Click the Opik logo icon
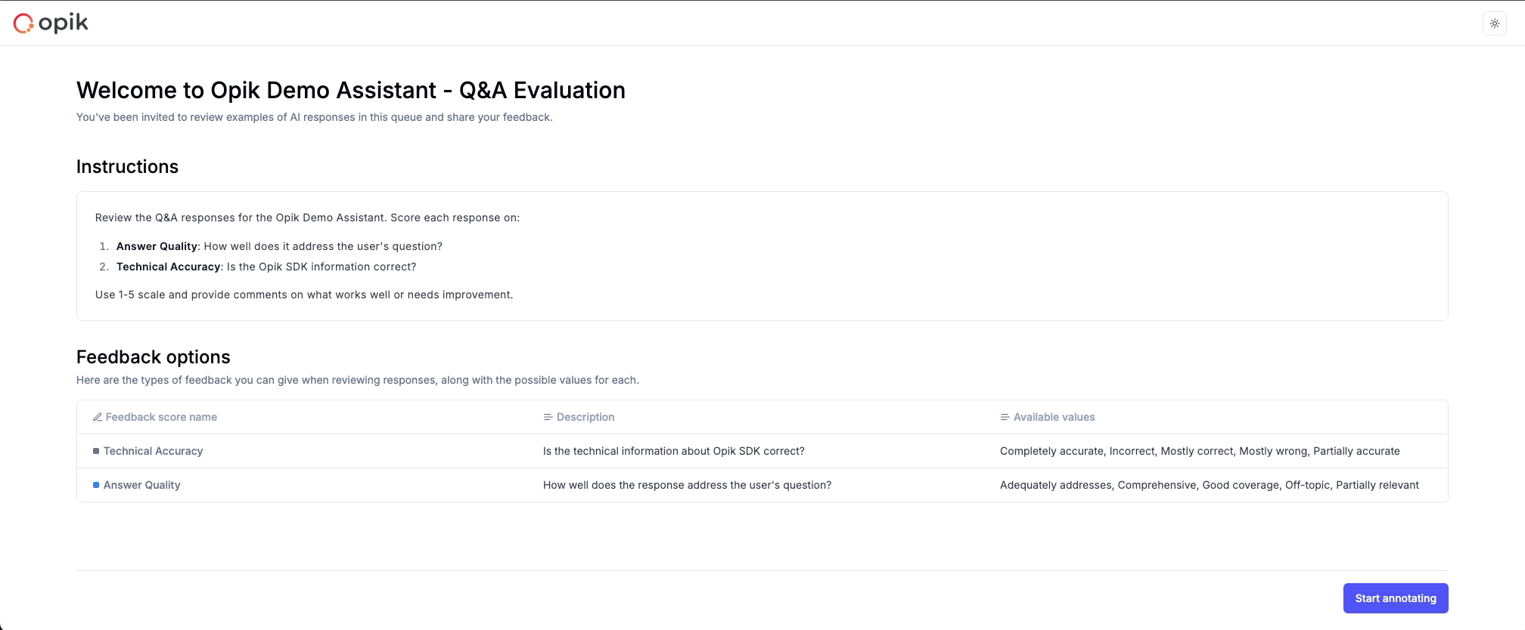Screen dimensions: 1525x630 click(x=23, y=23)
